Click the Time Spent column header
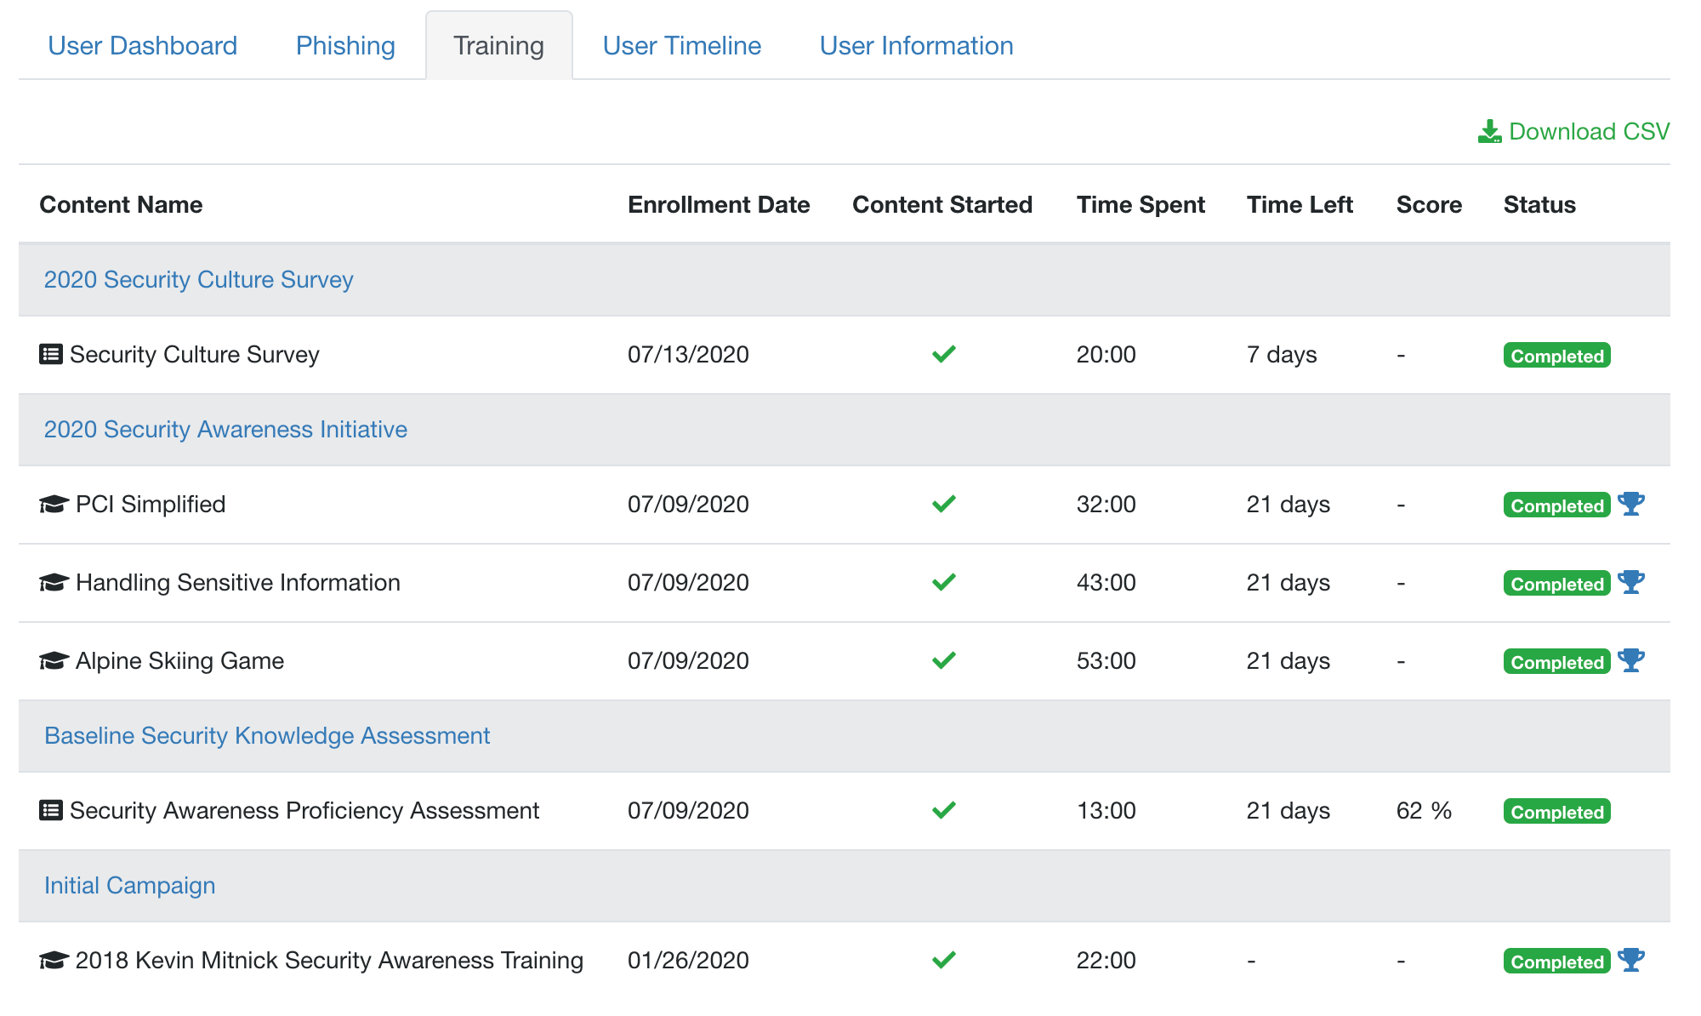Image resolution: width=1701 pixels, height=1016 pixels. 1141,205
